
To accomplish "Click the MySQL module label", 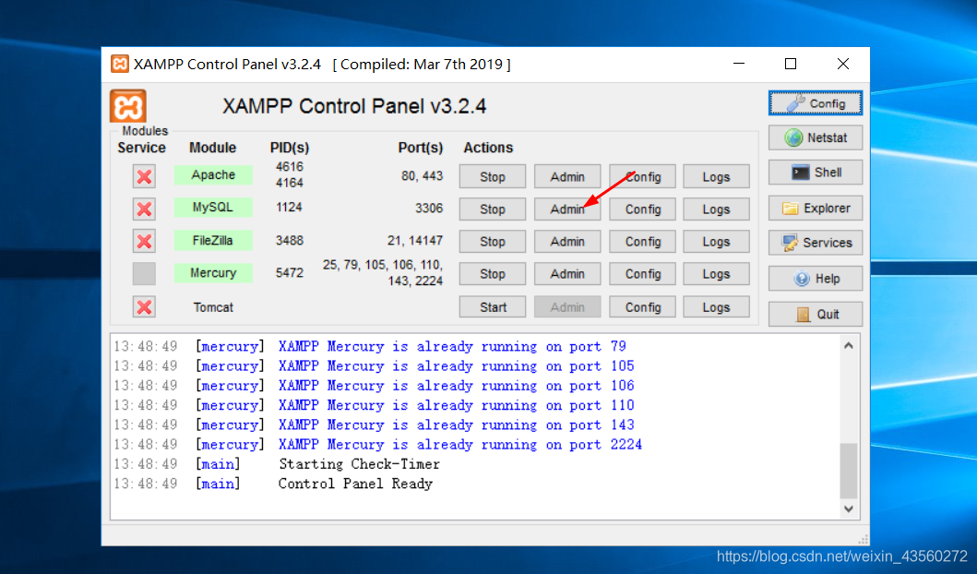I will pyautogui.click(x=213, y=208).
